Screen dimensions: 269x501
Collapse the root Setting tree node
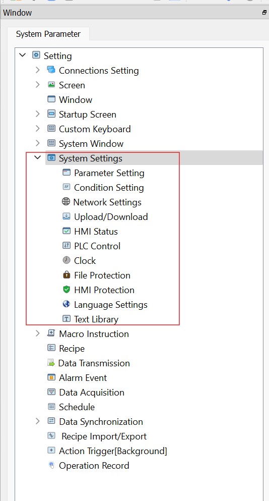coord(22,55)
